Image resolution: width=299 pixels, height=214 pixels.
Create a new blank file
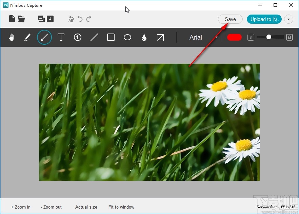point(12,19)
